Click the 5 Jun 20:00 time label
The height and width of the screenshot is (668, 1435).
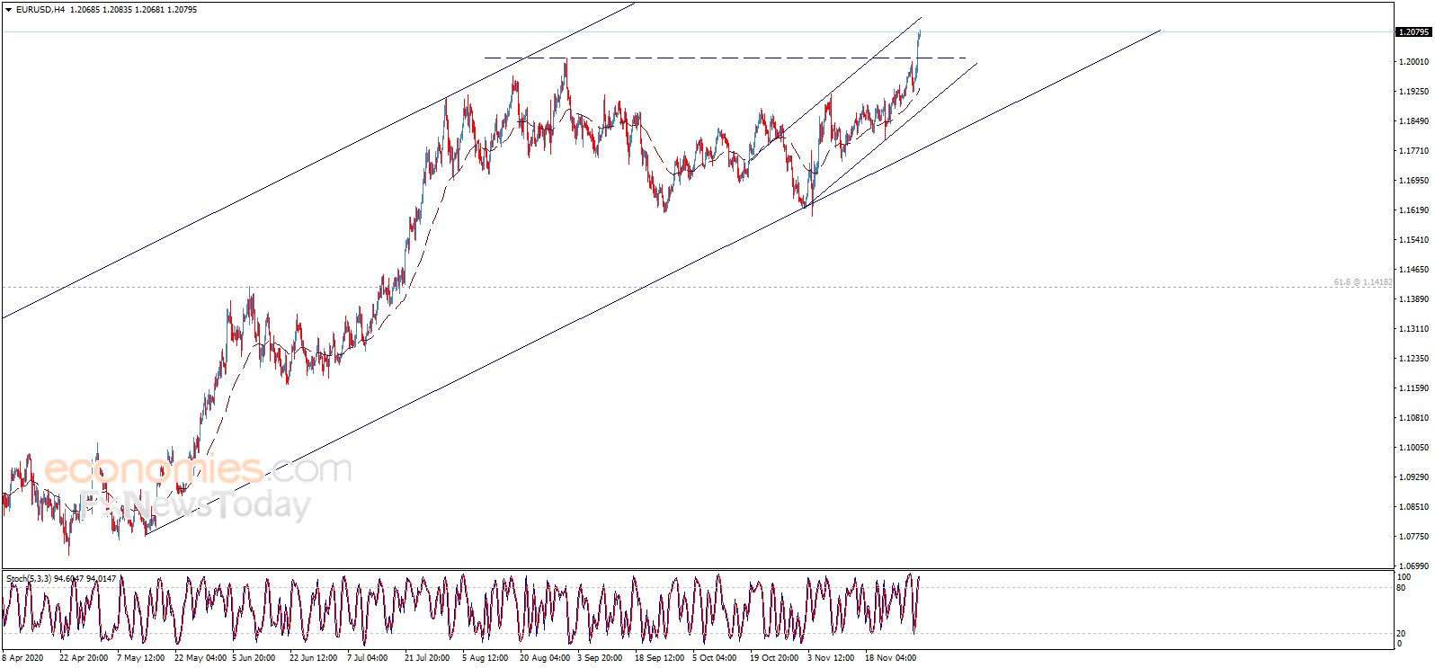[254, 658]
